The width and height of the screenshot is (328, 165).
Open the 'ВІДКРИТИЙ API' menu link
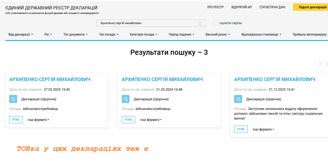pos(242,7)
